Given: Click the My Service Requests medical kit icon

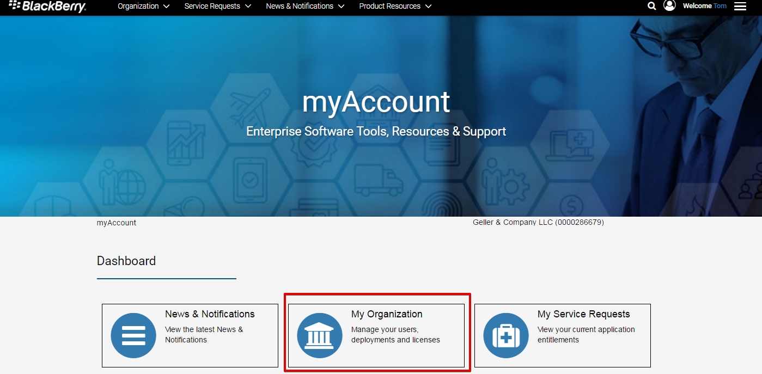Looking at the screenshot, I should pyautogui.click(x=506, y=335).
